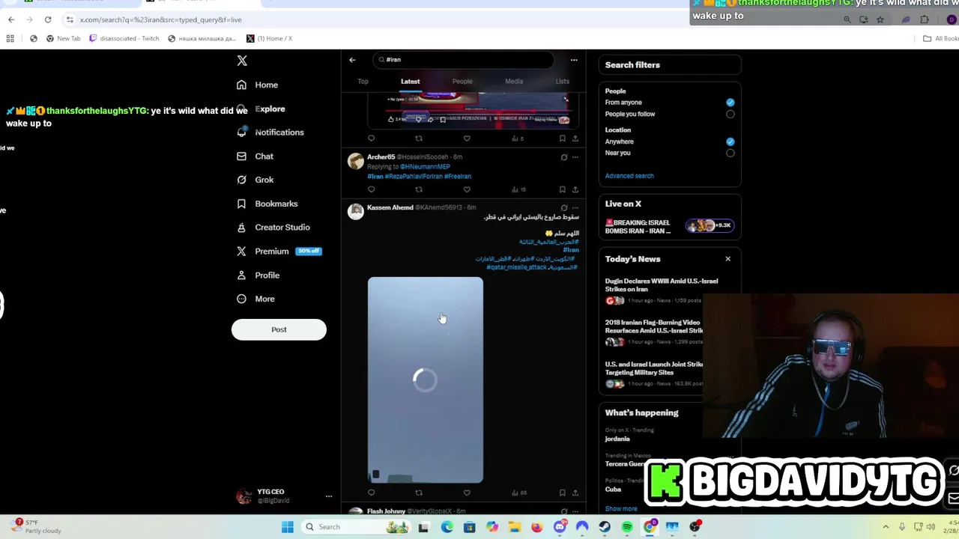Image resolution: width=959 pixels, height=539 pixels.
Task: Open Steam from the taskbar
Action: [605, 527]
